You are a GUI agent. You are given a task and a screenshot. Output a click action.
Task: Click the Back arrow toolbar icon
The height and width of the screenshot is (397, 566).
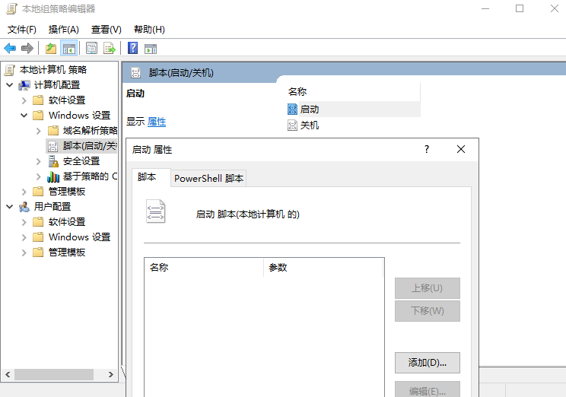click(10, 49)
